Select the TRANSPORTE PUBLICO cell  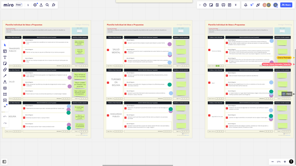coord(14,50)
